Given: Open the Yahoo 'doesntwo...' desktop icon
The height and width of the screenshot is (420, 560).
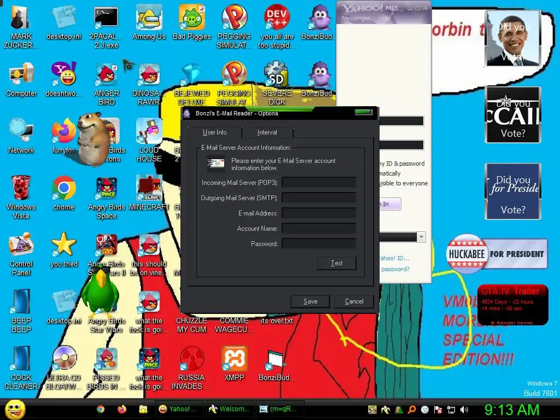Looking at the screenshot, I should coord(63,79).
